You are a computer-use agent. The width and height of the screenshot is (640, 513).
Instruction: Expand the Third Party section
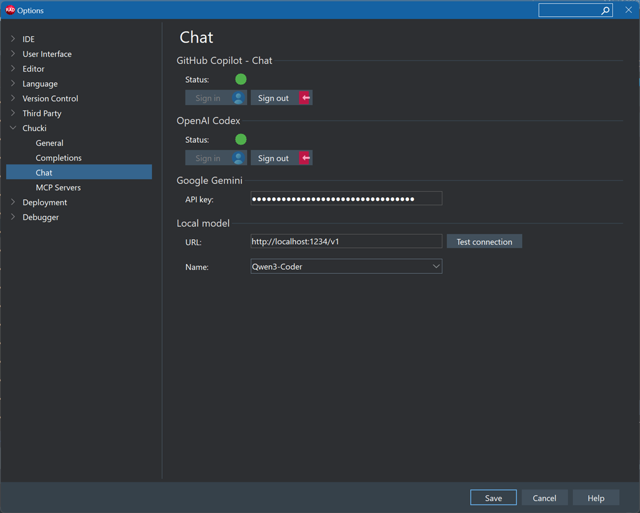tap(13, 113)
